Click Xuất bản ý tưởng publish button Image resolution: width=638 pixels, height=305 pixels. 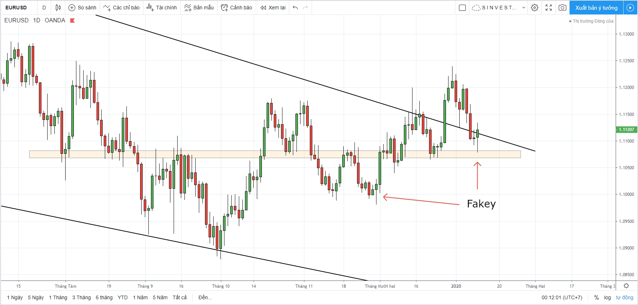point(596,8)
